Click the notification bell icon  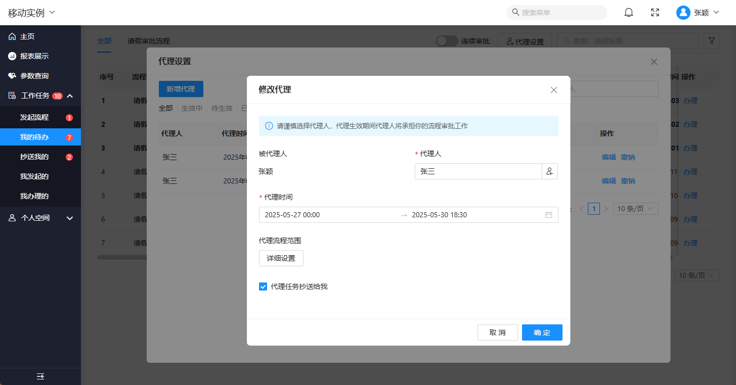(629, 13)
